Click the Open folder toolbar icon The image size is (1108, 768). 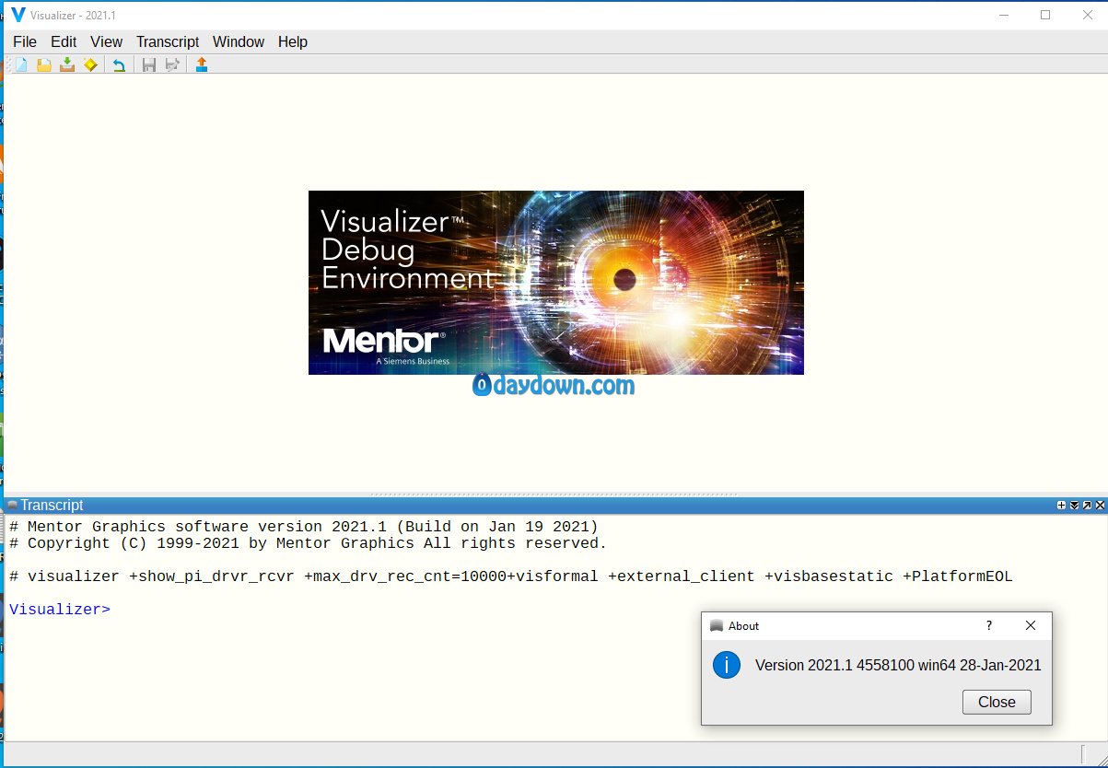pyautogui.click(x=43, y=64)
